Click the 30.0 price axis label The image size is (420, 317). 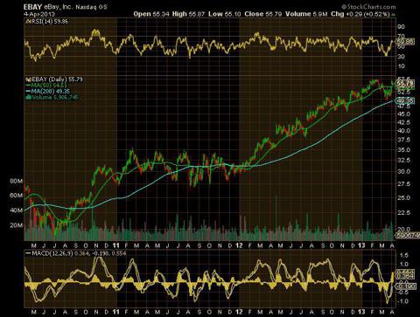(403, 172)
